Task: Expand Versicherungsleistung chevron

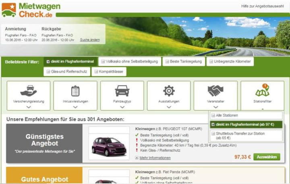Action: [29, 107]
